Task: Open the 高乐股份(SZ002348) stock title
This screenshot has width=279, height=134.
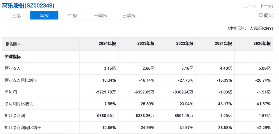Action: 28,6
